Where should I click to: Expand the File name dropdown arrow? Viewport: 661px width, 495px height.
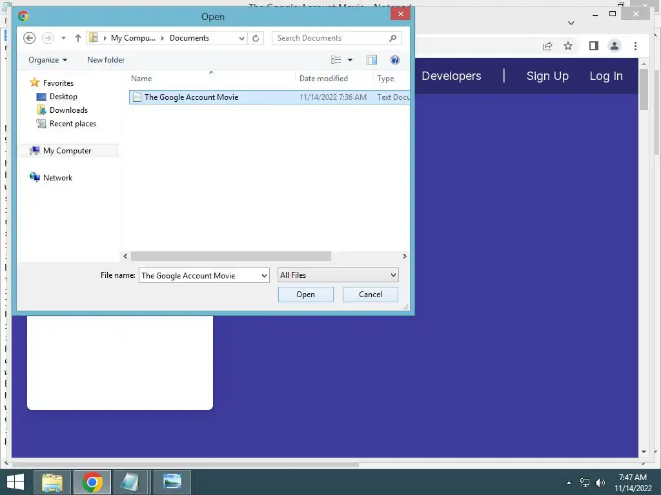[x=264, y=276]
